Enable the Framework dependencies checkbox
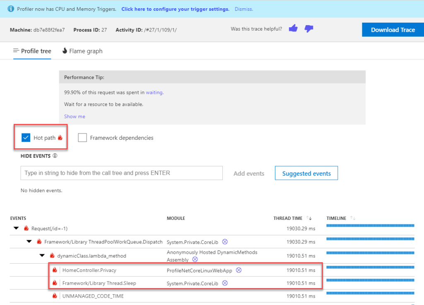 click(x=82, y=138)
